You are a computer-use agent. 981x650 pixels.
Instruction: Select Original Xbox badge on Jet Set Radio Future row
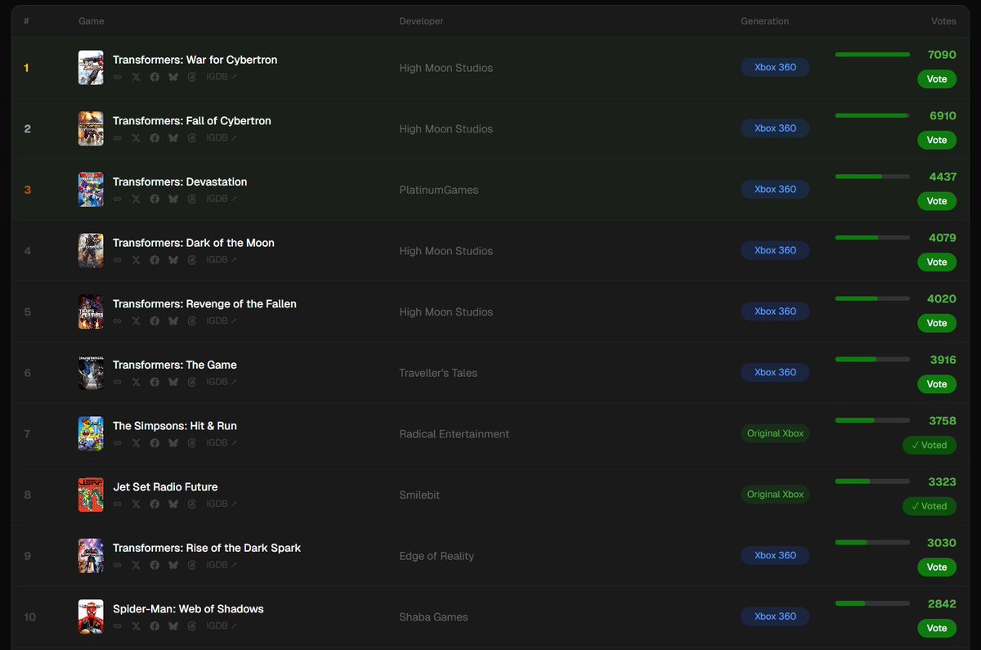(775, 495)
